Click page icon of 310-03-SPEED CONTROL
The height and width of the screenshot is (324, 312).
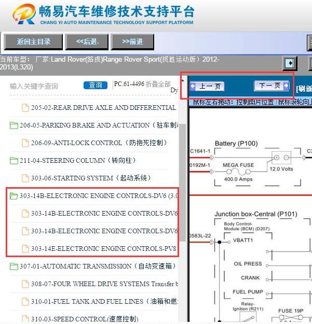pyautogui.click(x=25, y=319)
